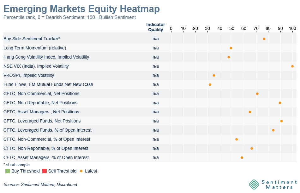Click the Sentiment Matters brand name text
This screenshot has height=193, width=300.
277,185
